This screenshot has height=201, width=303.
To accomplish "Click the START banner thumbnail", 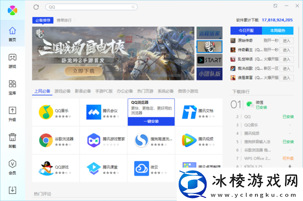I will 210,60.
